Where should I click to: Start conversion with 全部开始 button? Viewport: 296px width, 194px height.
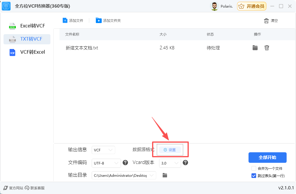click(x=267, y=158)
